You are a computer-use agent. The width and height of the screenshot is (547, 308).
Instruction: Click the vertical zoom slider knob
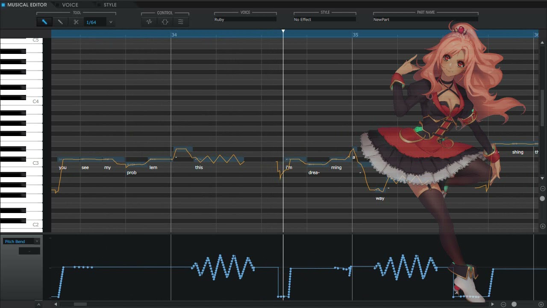coord(543,198)
